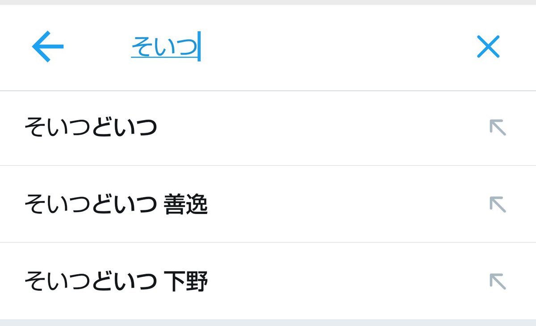536x326 pixels.
Task: Tap the blank middle of the 善逸 suggestion row
Action: (335, 205)
